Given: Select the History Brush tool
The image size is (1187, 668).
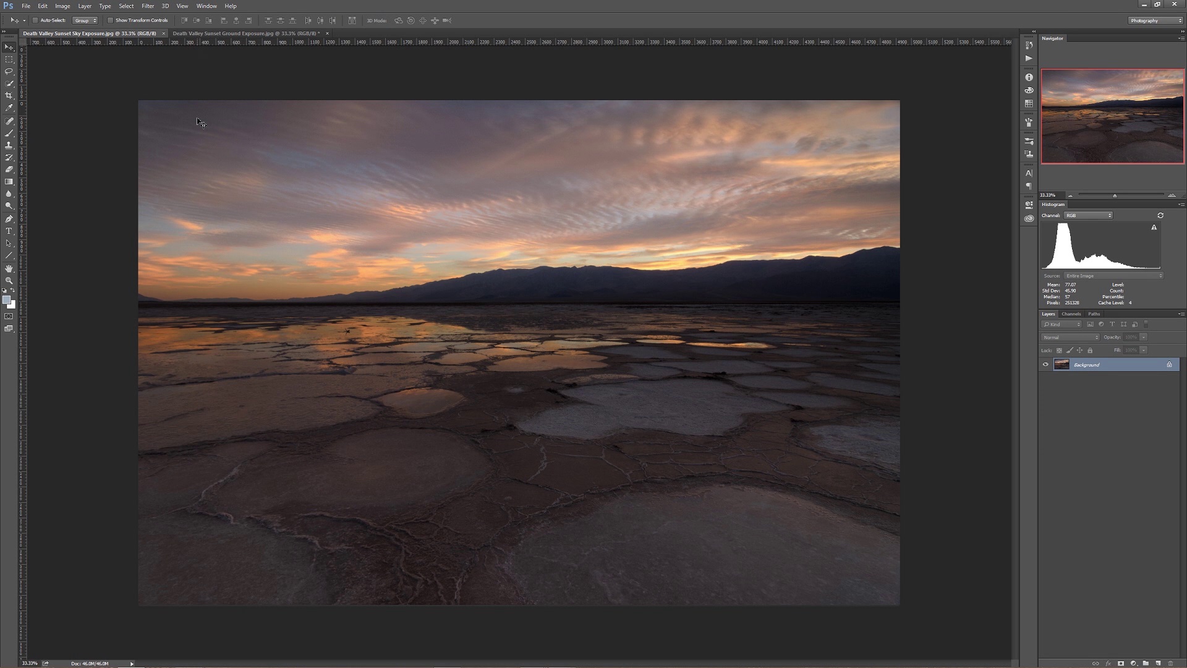Looking at the screenshot, I should [9, 158].
